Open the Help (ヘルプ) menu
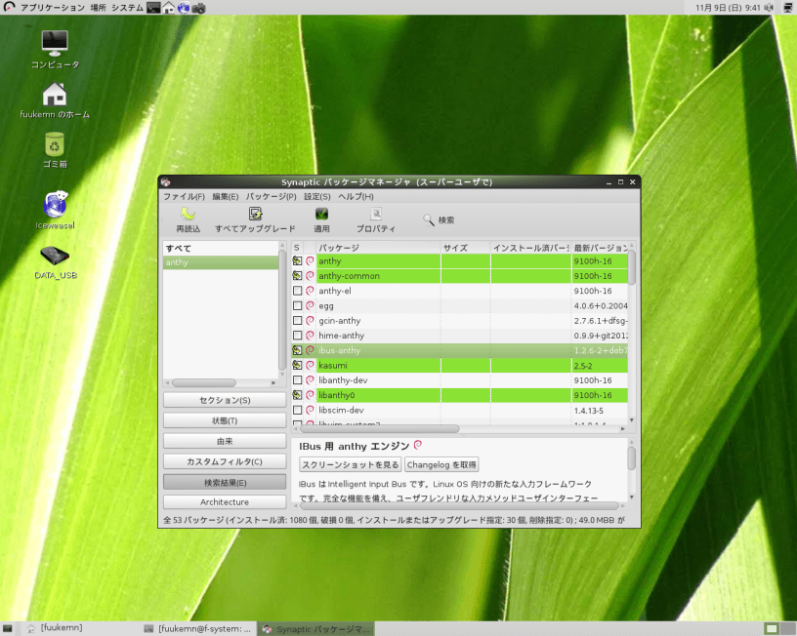 tap(356, 196)
